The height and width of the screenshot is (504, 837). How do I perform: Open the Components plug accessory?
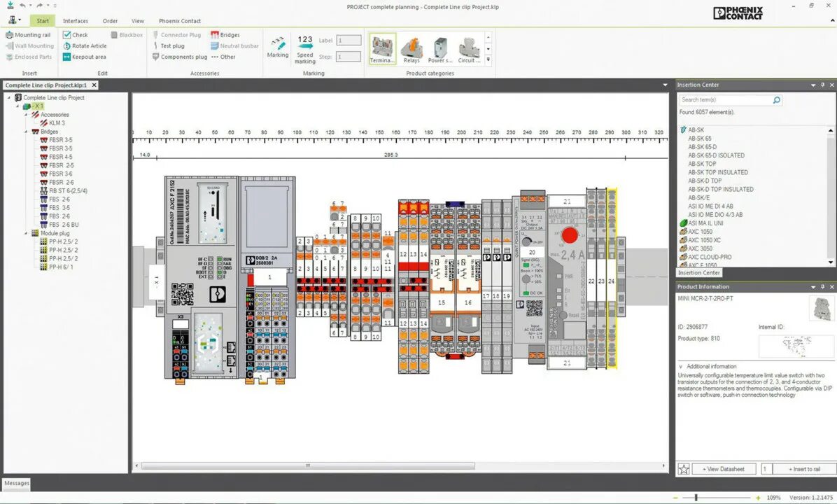pyautogui.click(x=179, y=57)
